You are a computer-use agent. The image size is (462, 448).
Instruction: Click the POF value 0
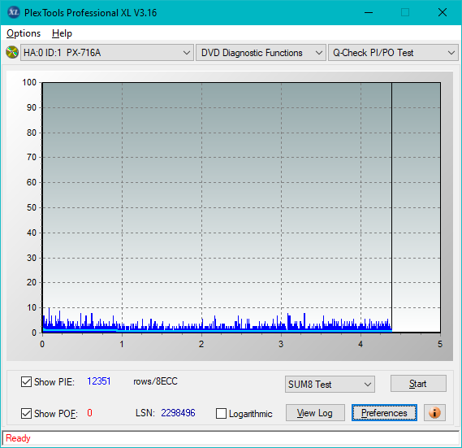pyautogui.click(x=89, y=412)
